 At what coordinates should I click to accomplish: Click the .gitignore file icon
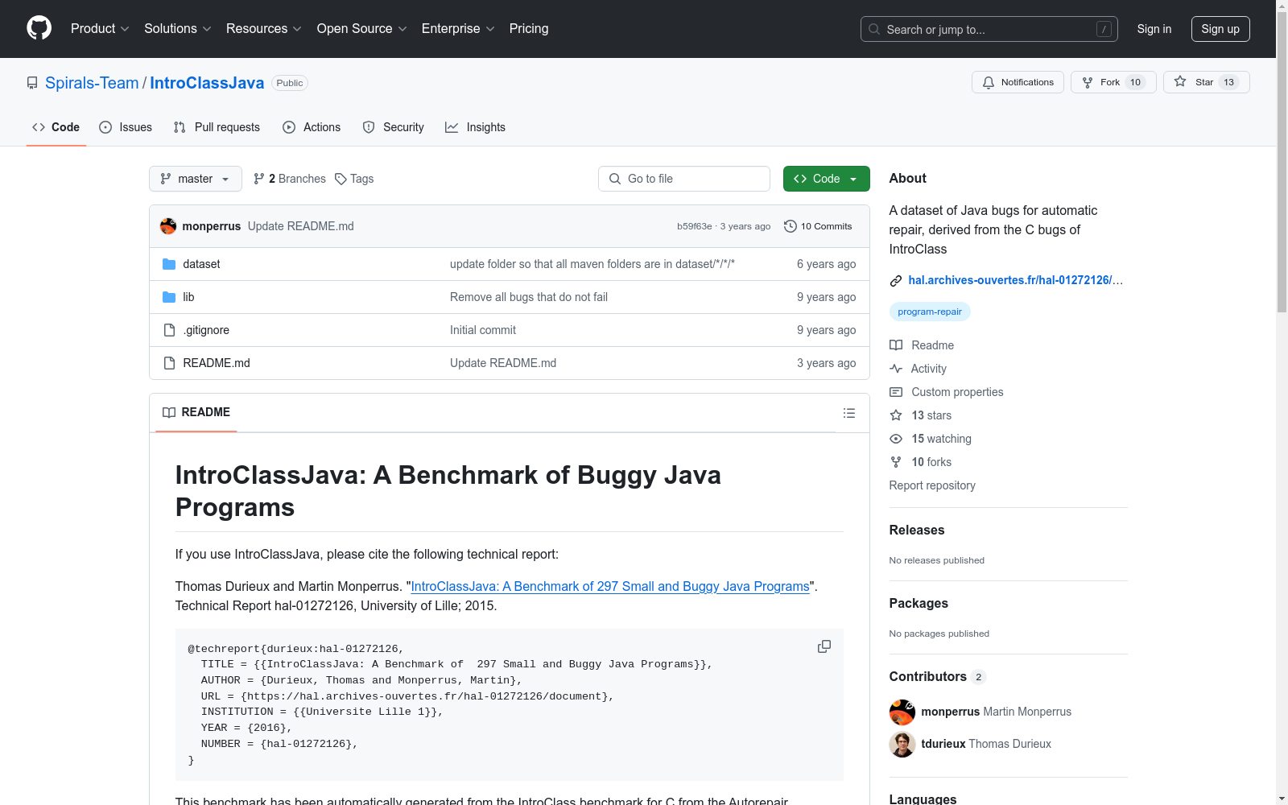coord(169,330)
